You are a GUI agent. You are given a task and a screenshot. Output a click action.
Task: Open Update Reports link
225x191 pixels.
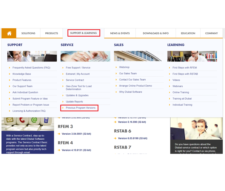[74, 102]
